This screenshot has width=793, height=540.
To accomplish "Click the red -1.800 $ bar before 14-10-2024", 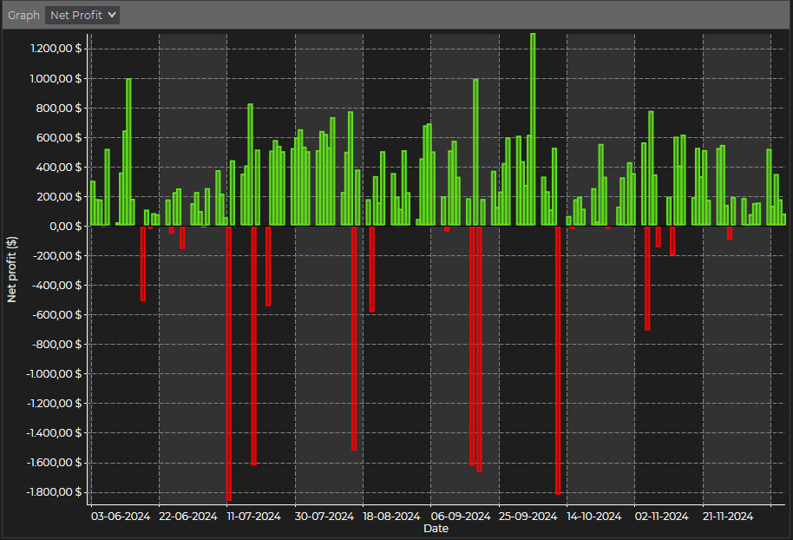I will 558,359.
